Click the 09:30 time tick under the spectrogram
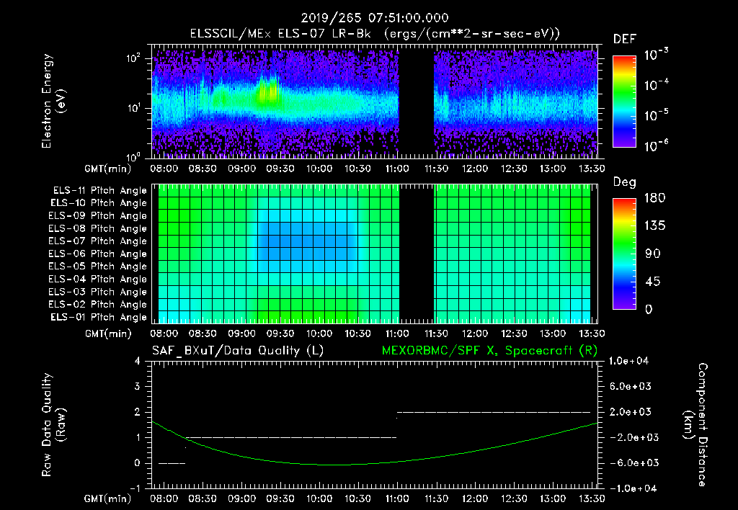Screen dimensions: 738x510 (280, 169)
